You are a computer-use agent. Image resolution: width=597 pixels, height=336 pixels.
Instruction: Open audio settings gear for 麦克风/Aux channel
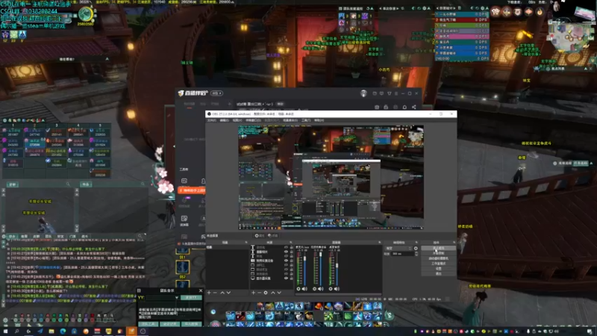coord(298,289)
